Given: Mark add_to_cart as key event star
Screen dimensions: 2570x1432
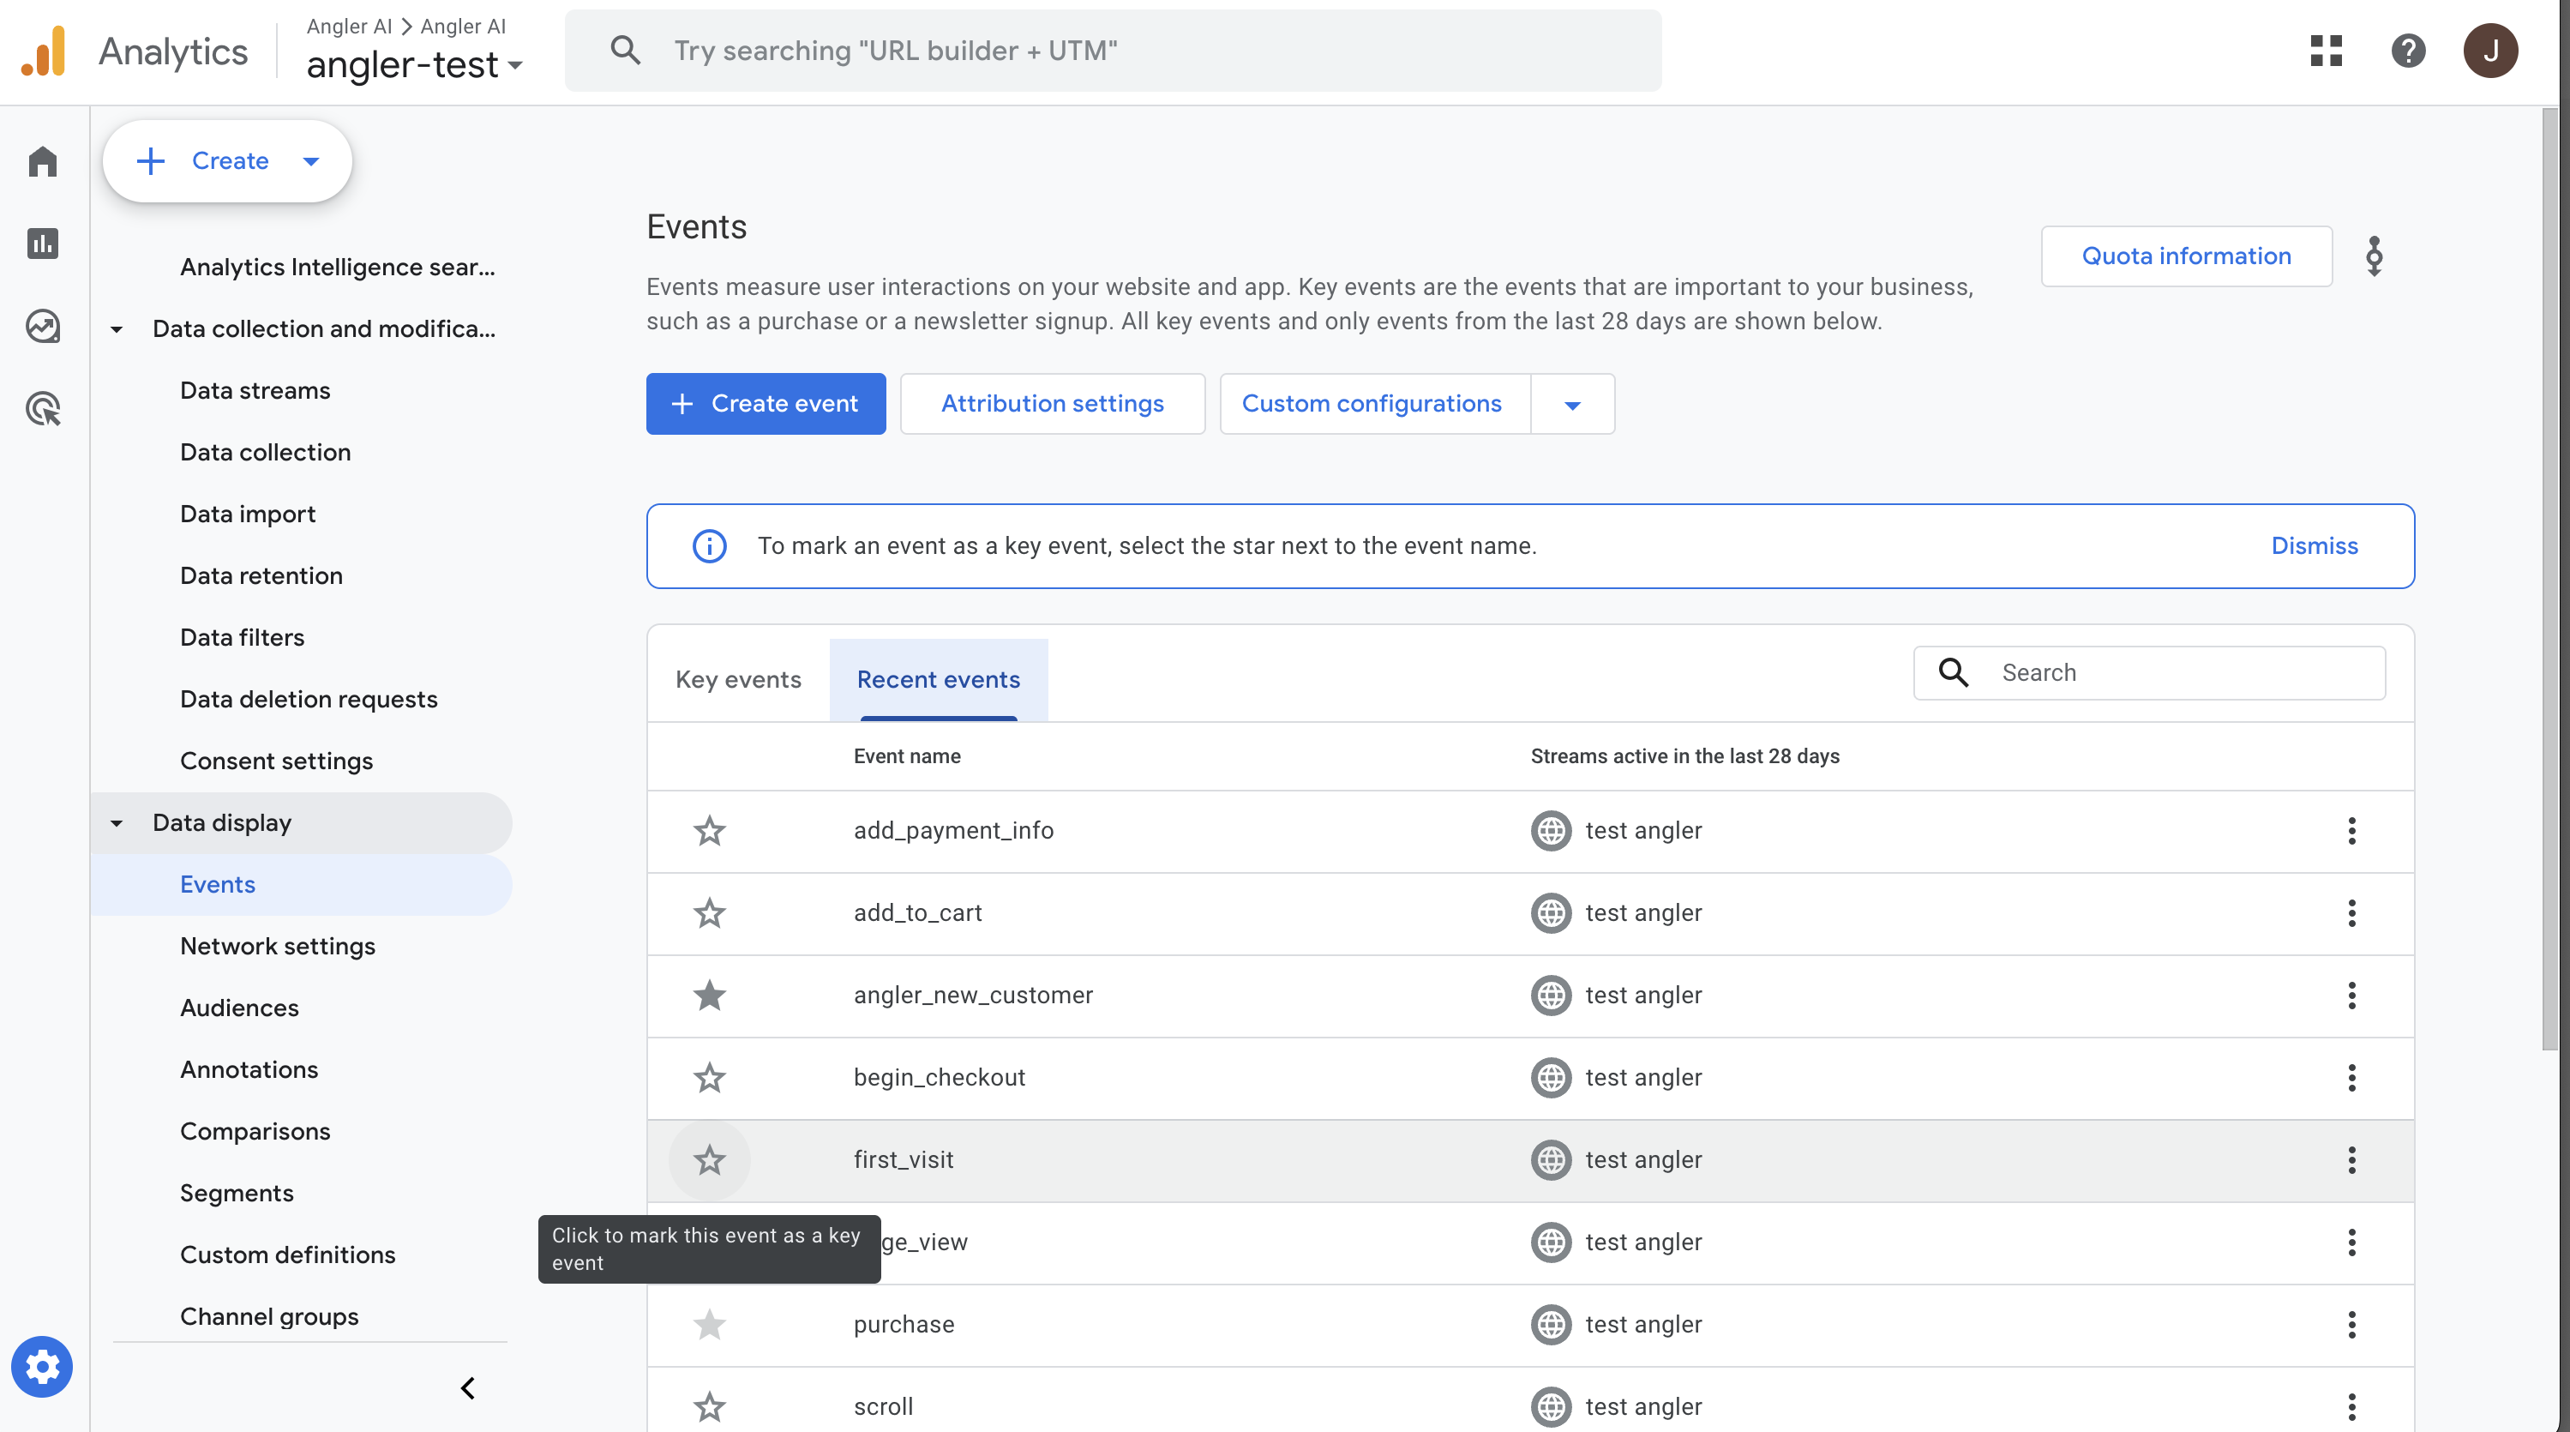Looking at the screenshot, I should pos(709,913).
